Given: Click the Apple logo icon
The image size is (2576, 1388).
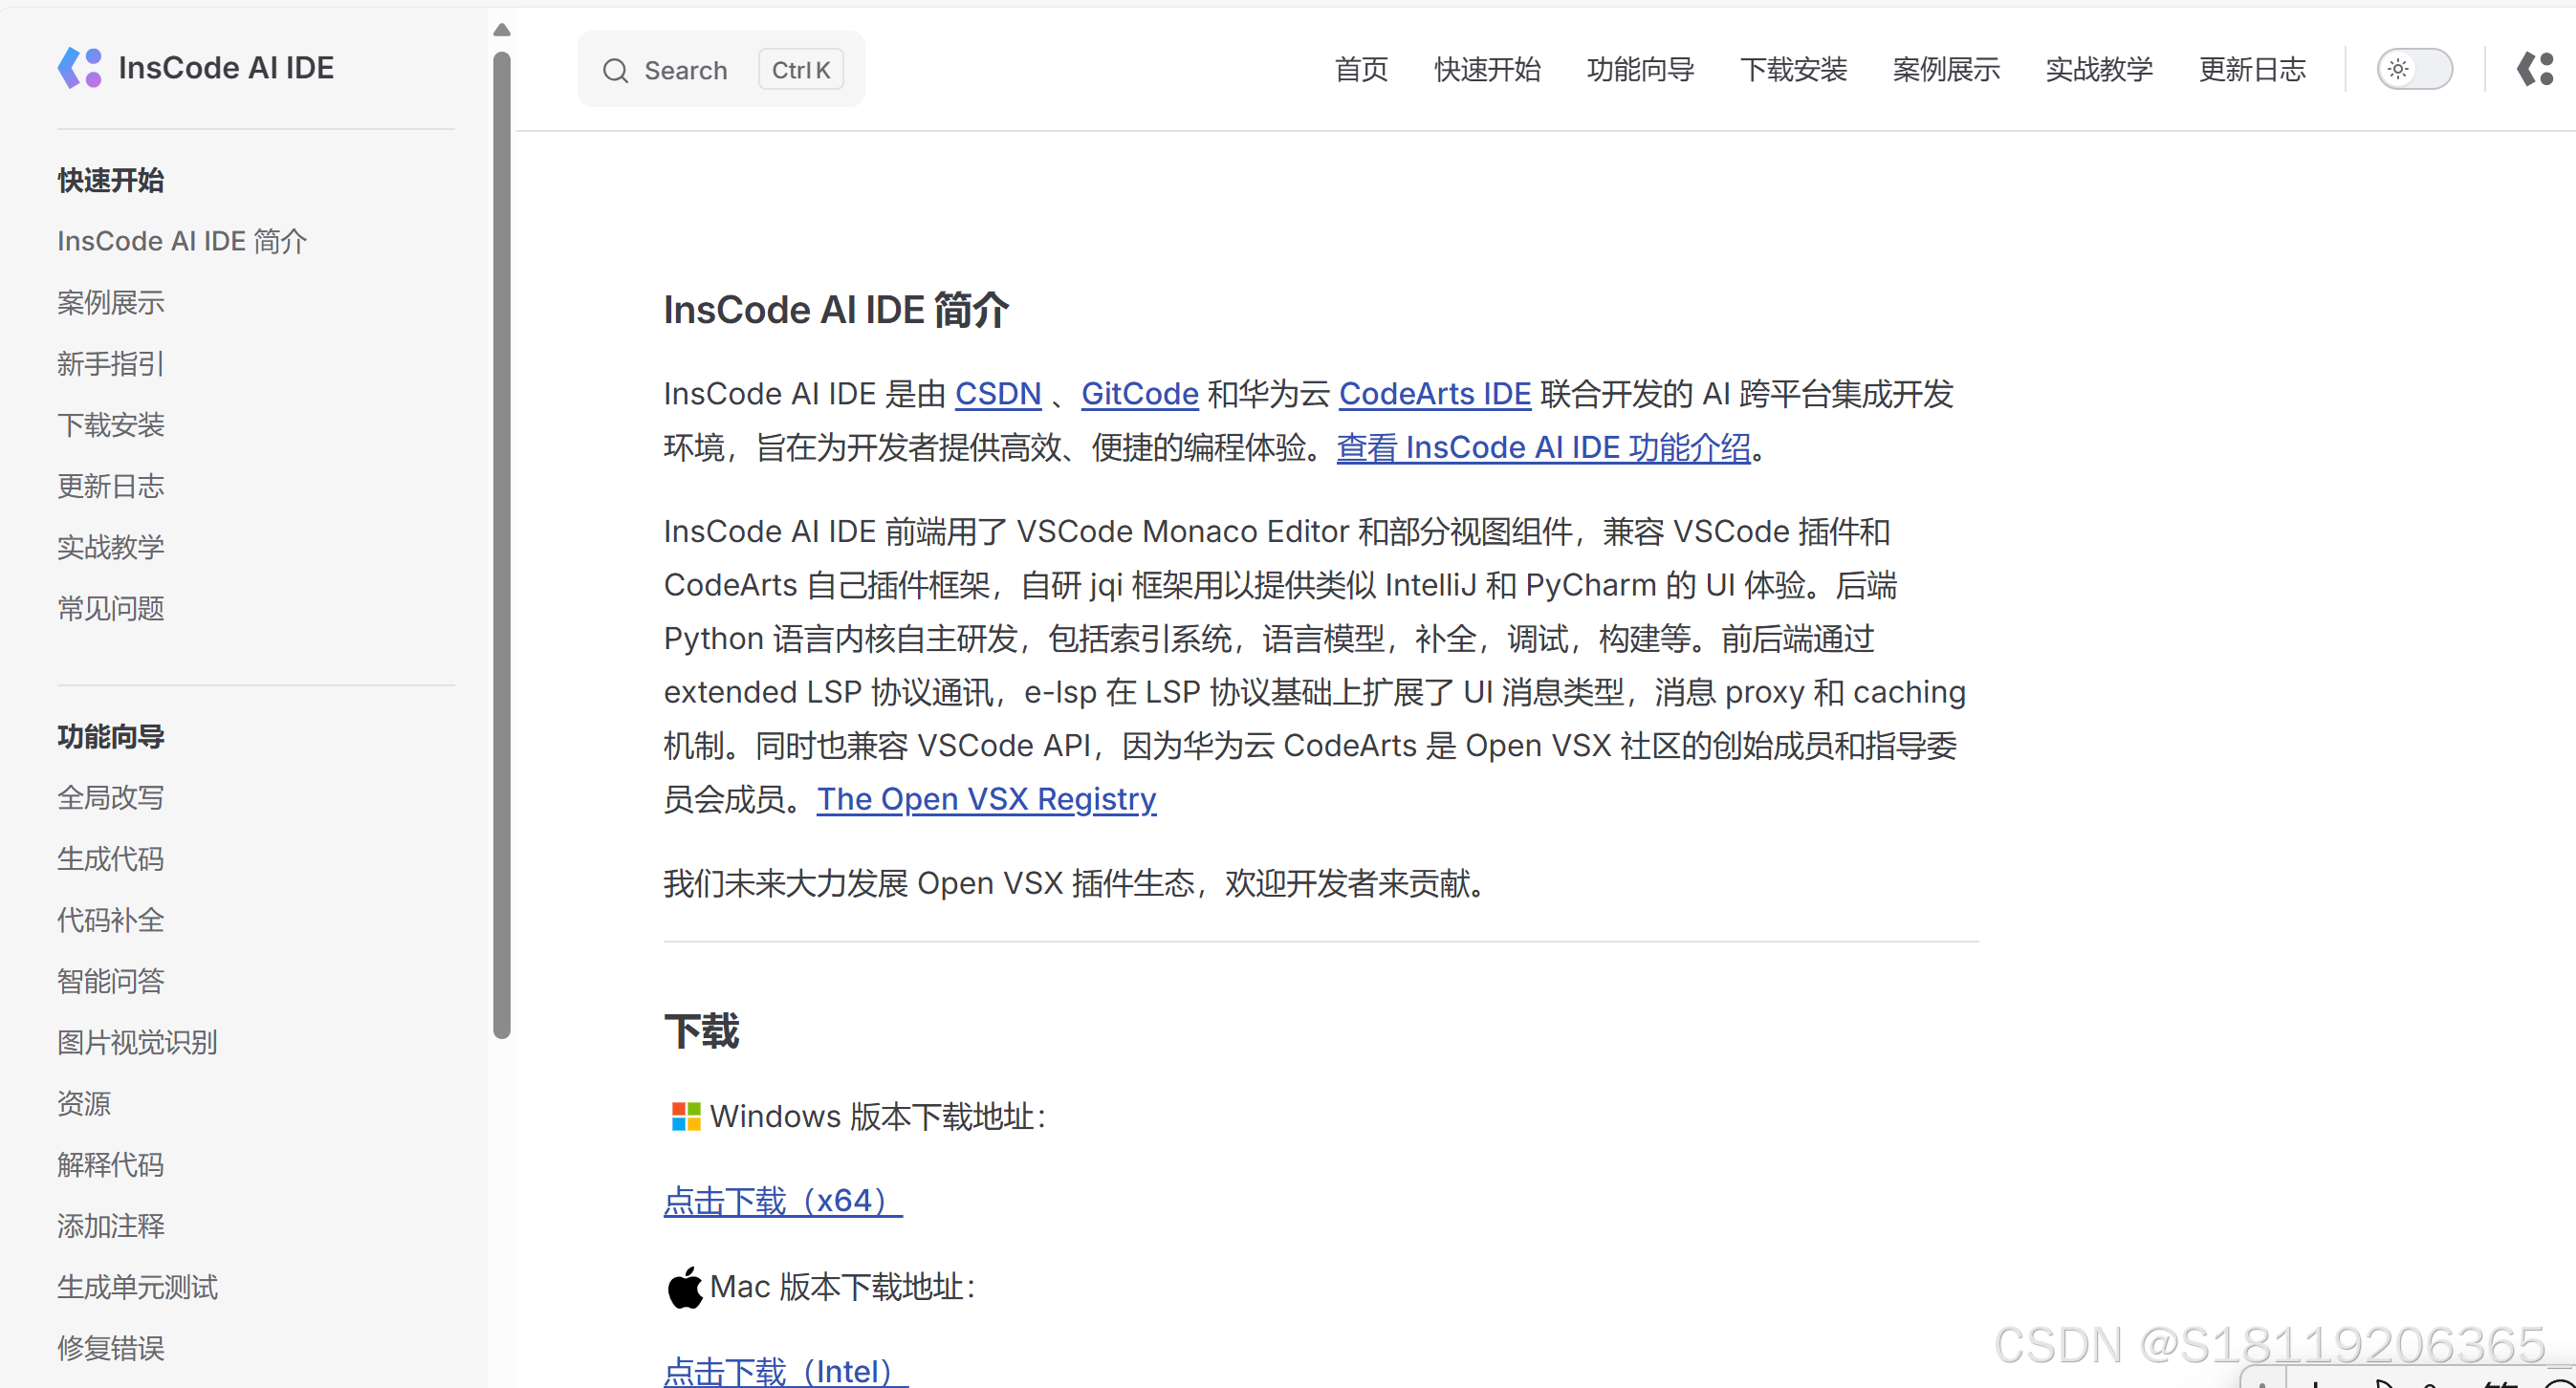Looking at the screenshot, I should [684, 1287].
